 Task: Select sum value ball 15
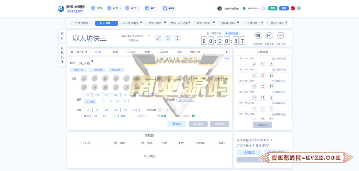click(105, 87)
